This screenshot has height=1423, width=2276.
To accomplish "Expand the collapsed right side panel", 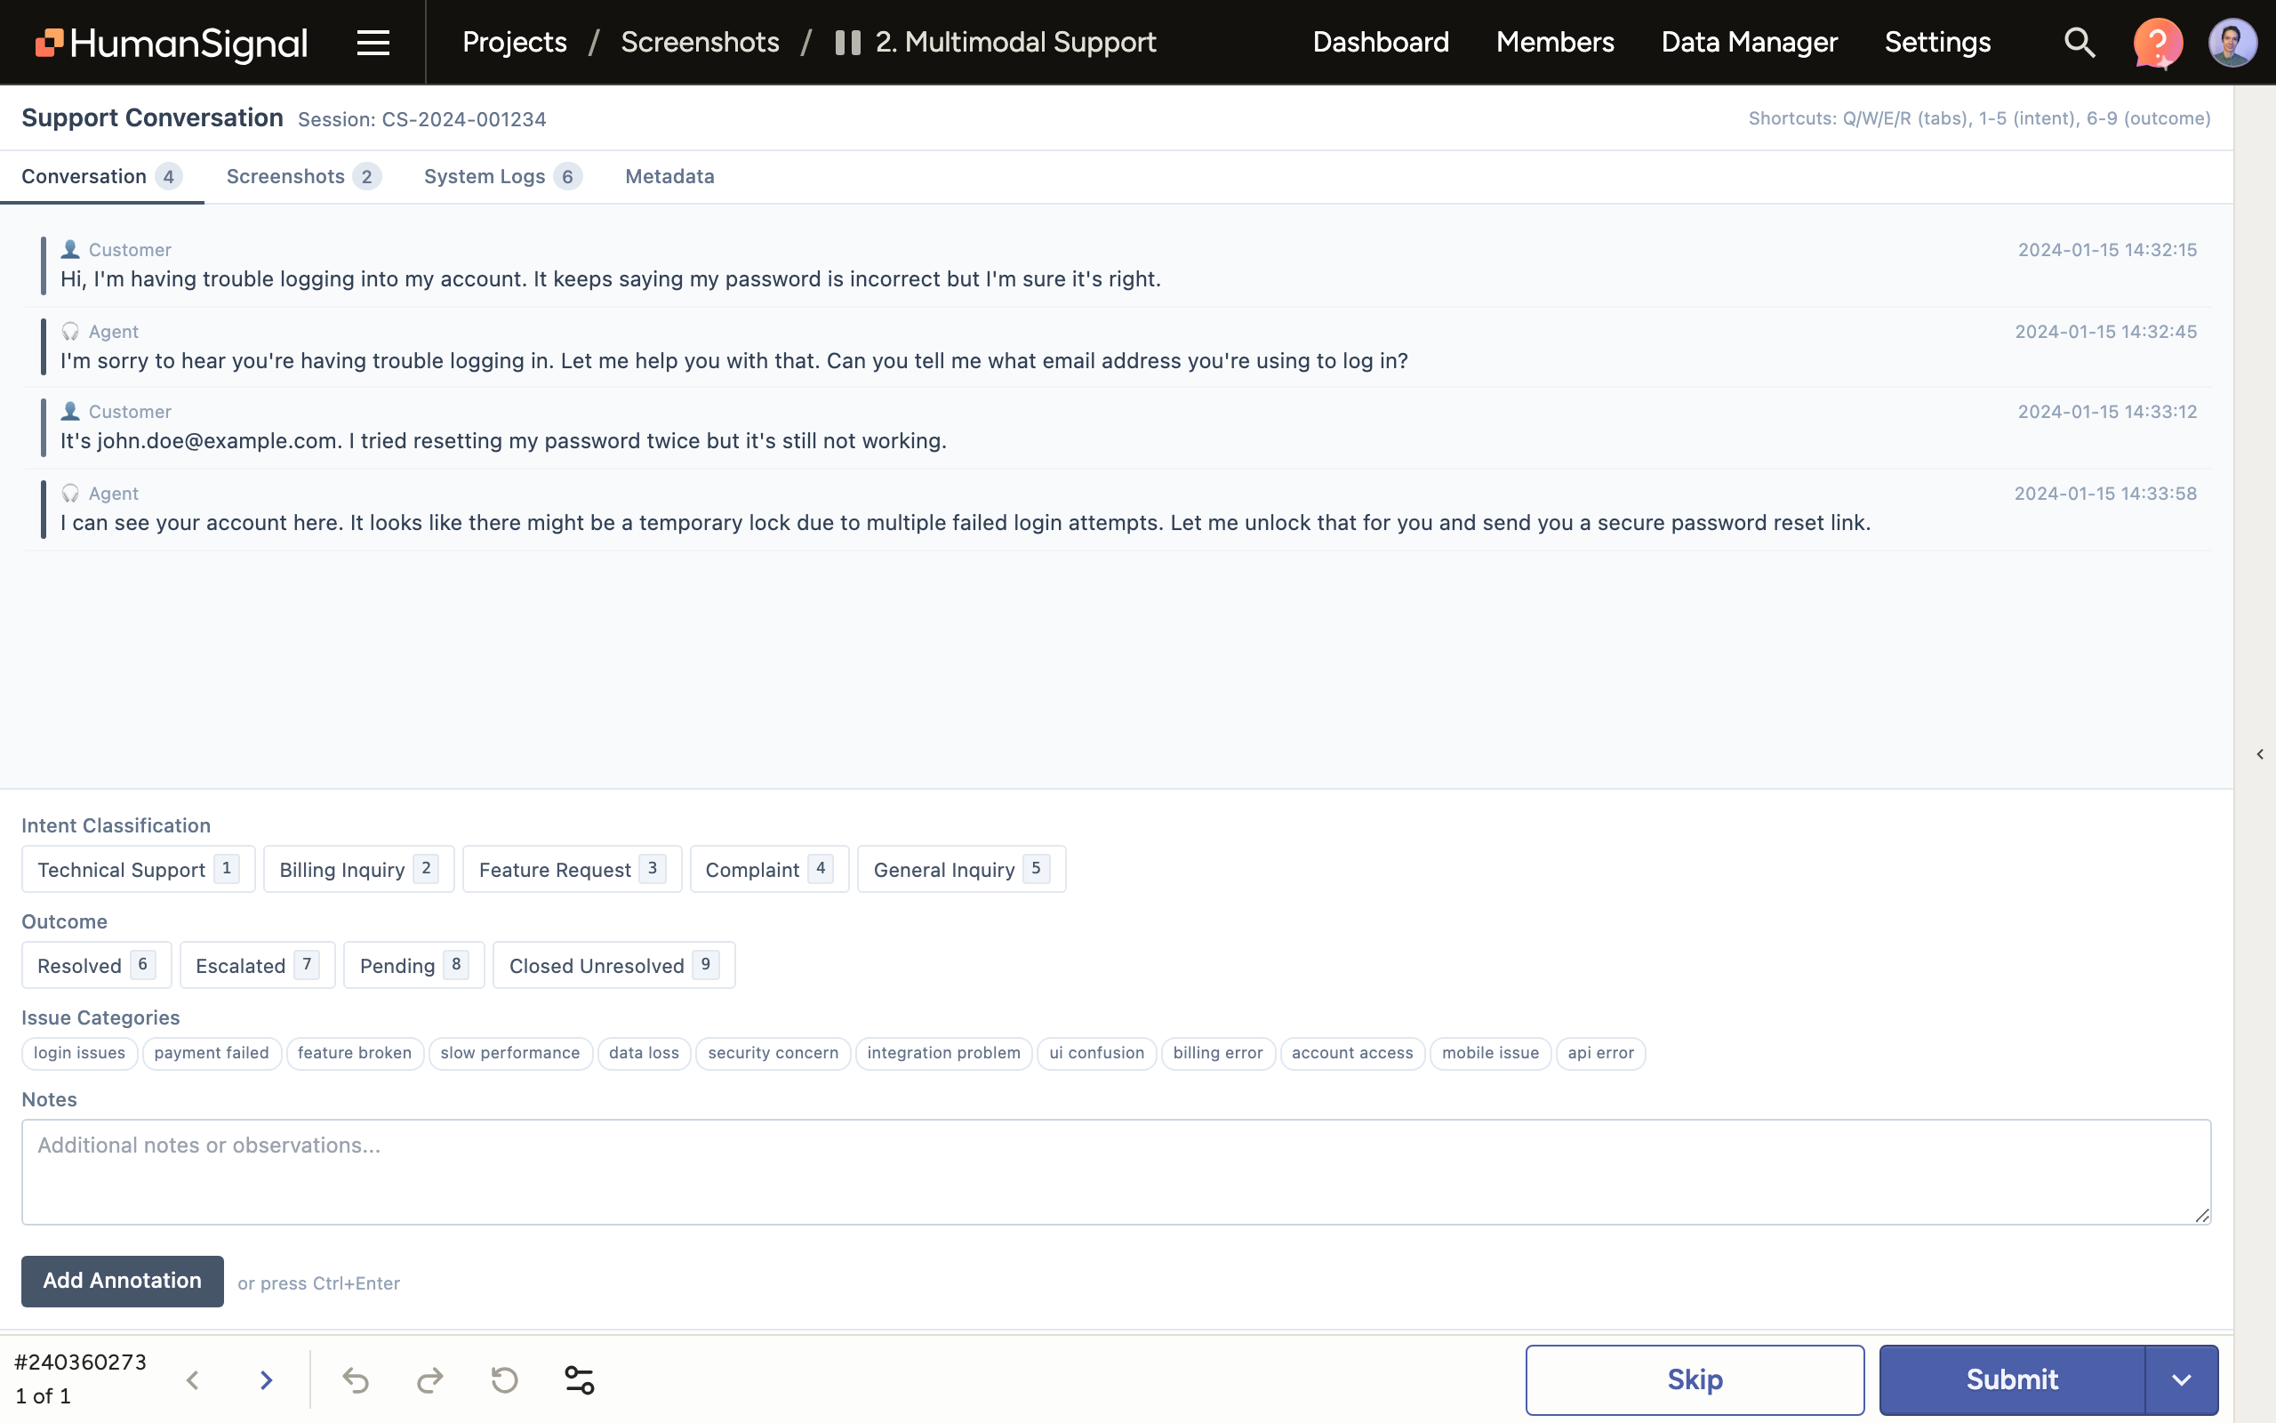I will tap(2259, 754).
